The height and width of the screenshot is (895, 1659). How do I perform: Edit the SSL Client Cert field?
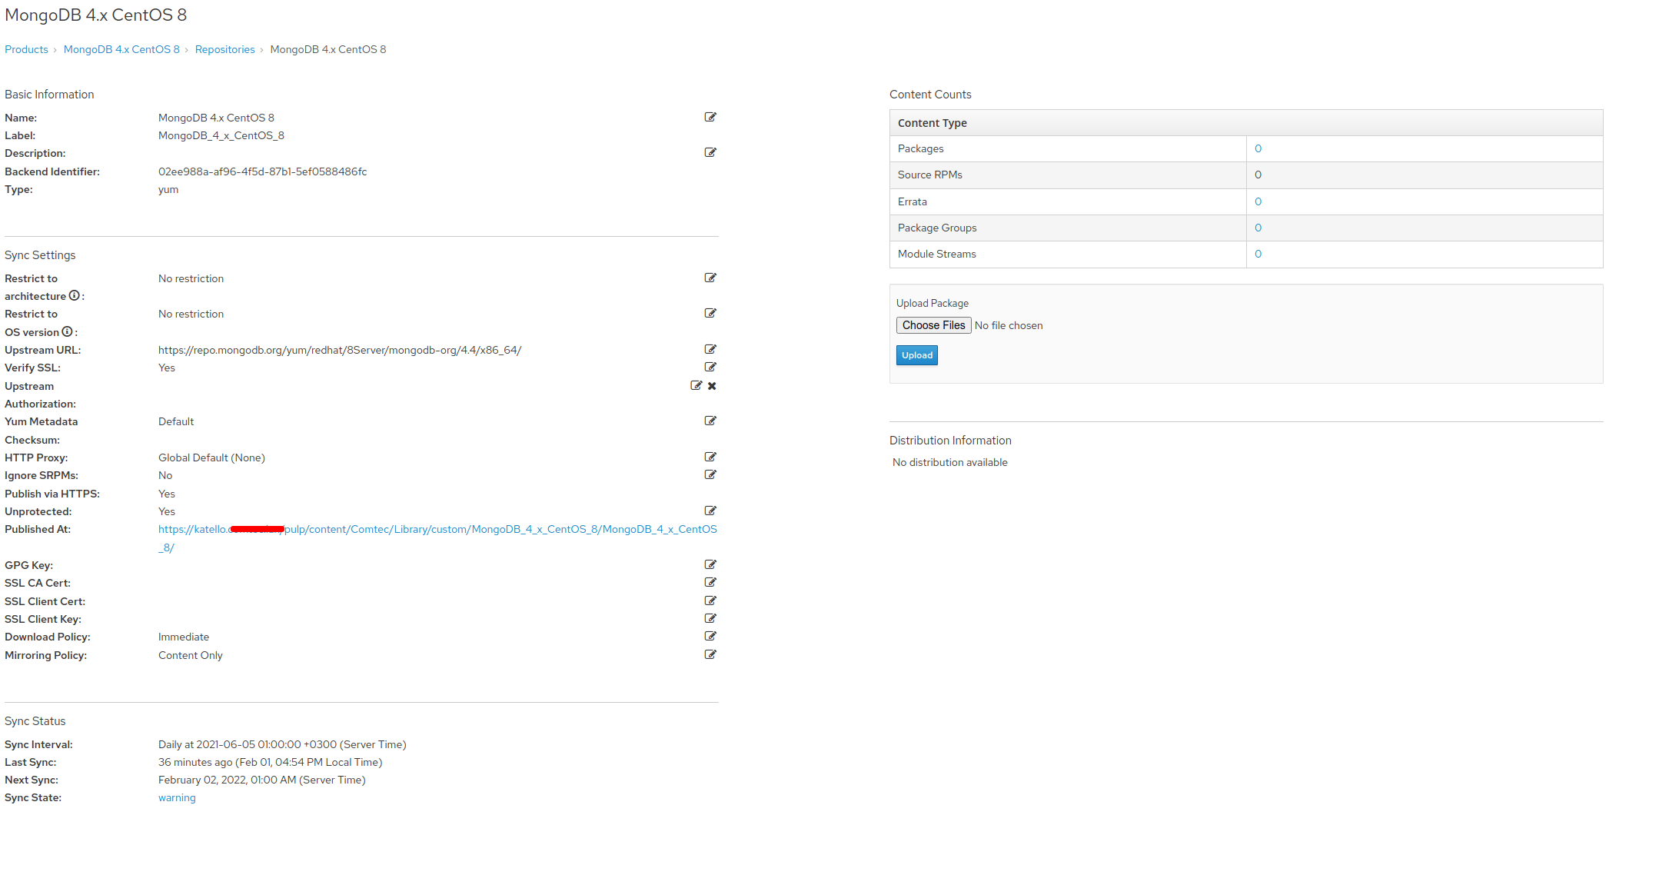(x=710, y=601)
